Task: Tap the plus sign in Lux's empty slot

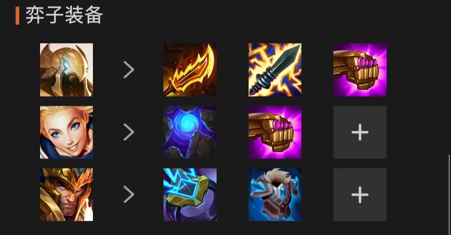Action: point(360,132)
